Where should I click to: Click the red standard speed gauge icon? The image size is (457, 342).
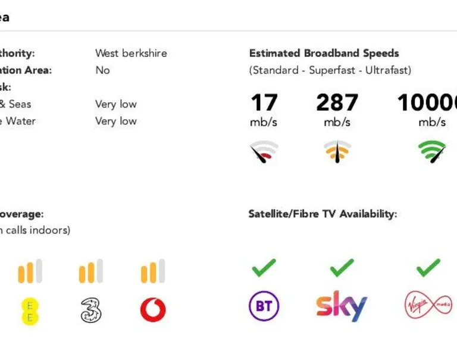point(264,152)
